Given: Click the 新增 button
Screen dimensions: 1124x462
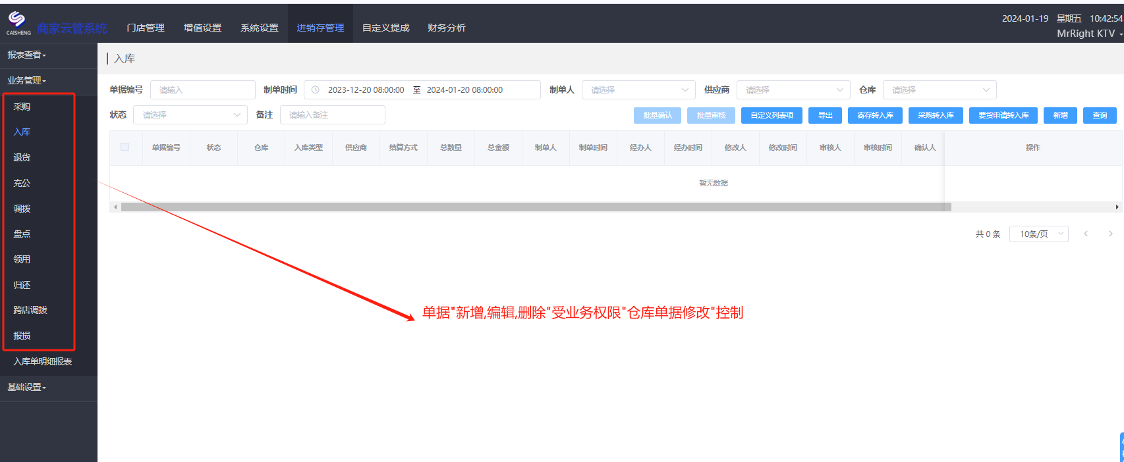Looking at the screenshot, I should (1060, 115).
